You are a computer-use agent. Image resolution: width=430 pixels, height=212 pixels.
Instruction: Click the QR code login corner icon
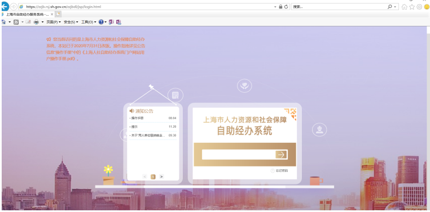(291, 114)
